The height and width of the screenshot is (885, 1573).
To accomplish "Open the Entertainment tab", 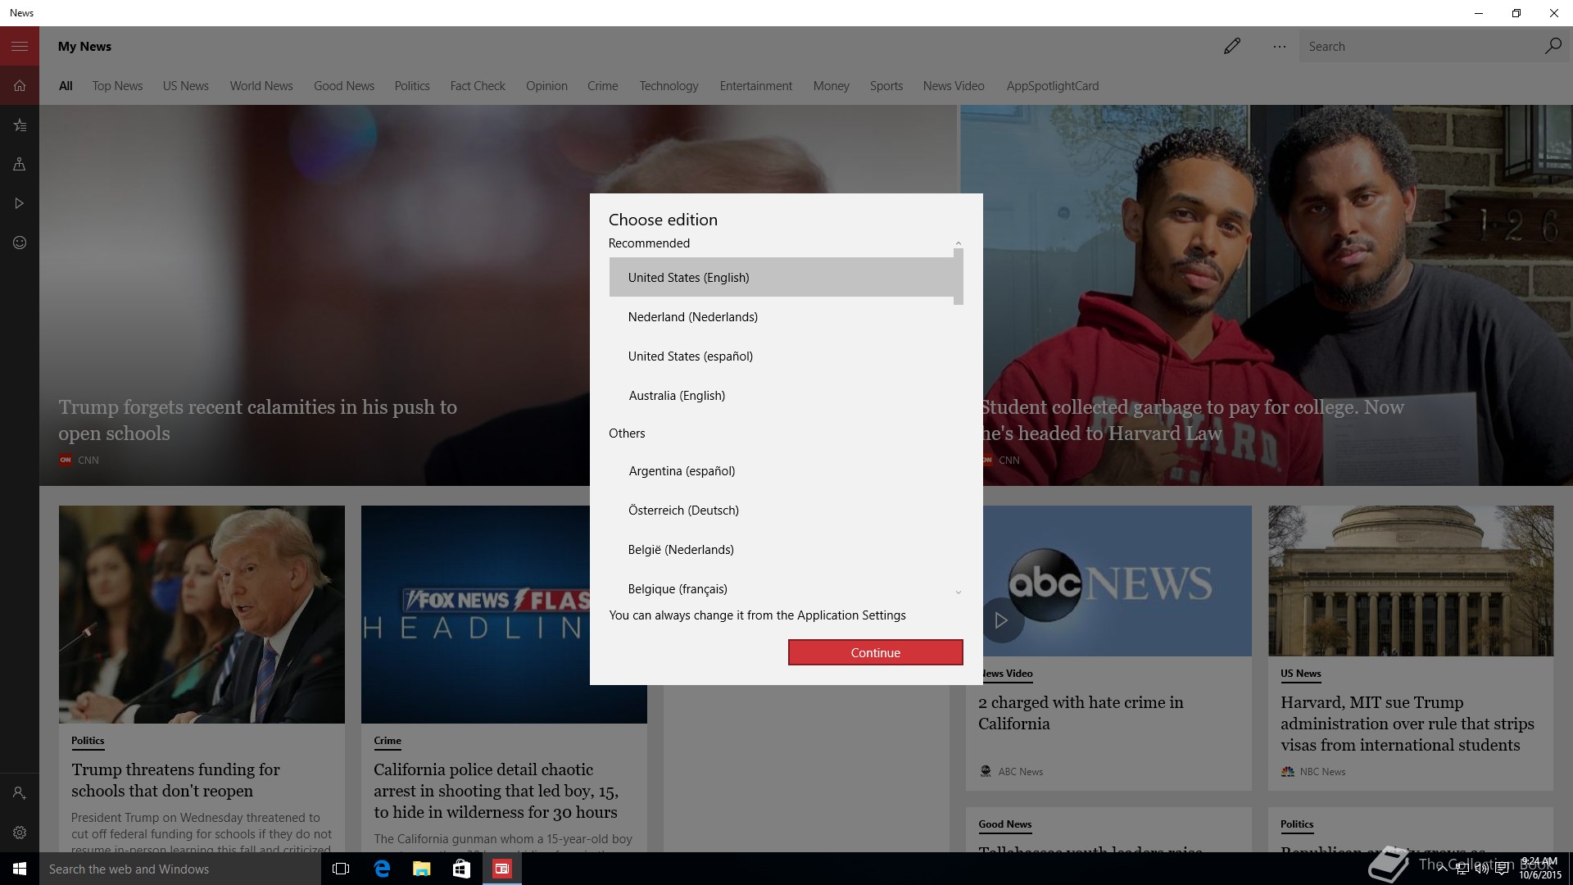I will click(756, 86).
